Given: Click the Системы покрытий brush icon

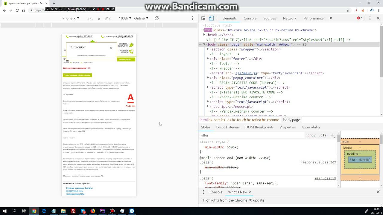Looking at the screenshot, I should pyautogui.click(x=131, y=45).
